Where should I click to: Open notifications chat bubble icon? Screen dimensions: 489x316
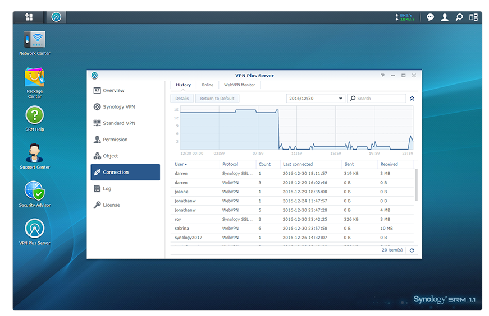430,17
